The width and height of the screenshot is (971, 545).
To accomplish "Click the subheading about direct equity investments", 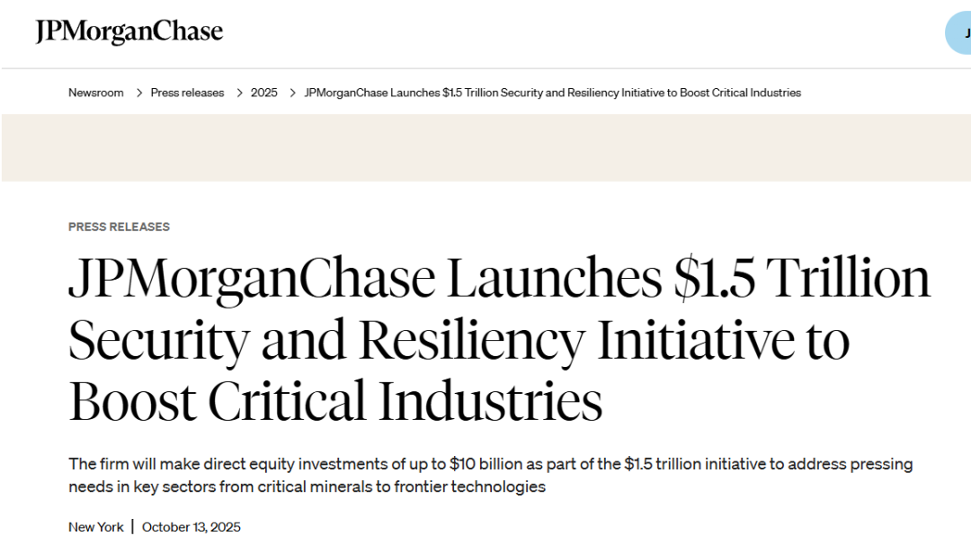I will [490, 475].
